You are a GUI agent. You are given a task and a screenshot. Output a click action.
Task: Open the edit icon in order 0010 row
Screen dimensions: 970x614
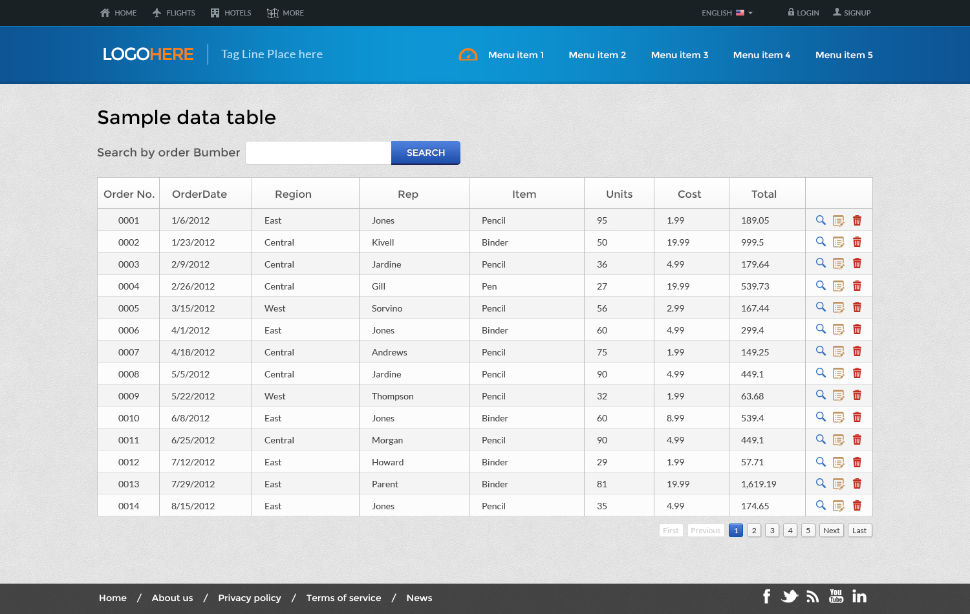point(839,418)
